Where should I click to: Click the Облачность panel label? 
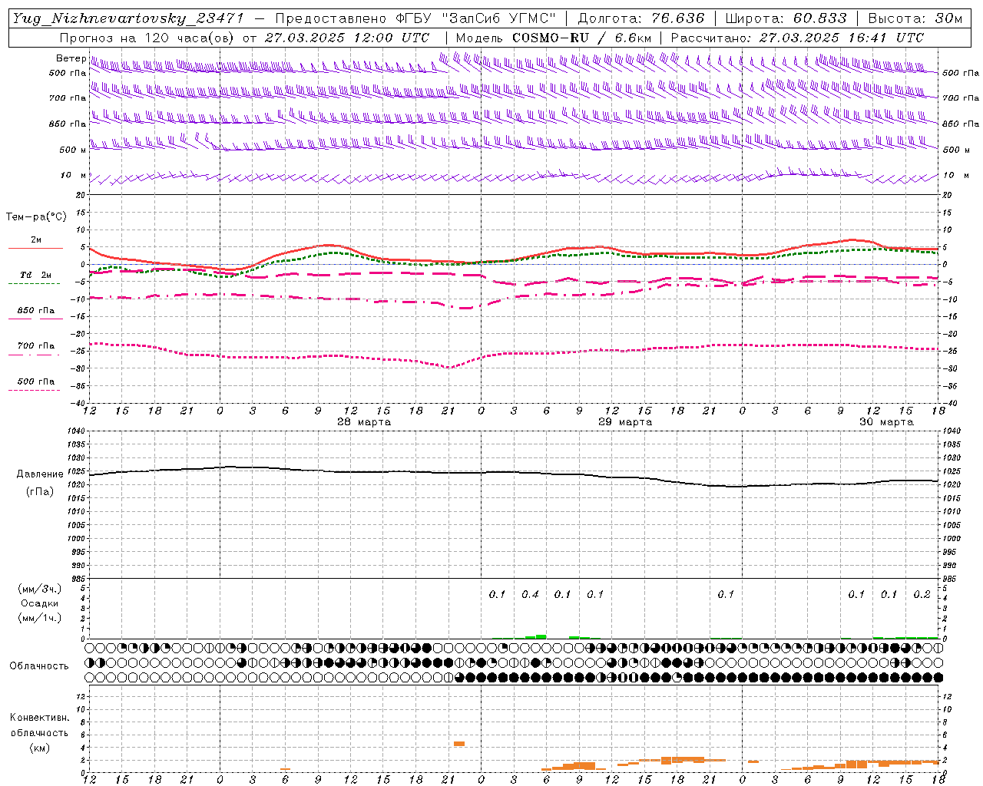point(39,665)
